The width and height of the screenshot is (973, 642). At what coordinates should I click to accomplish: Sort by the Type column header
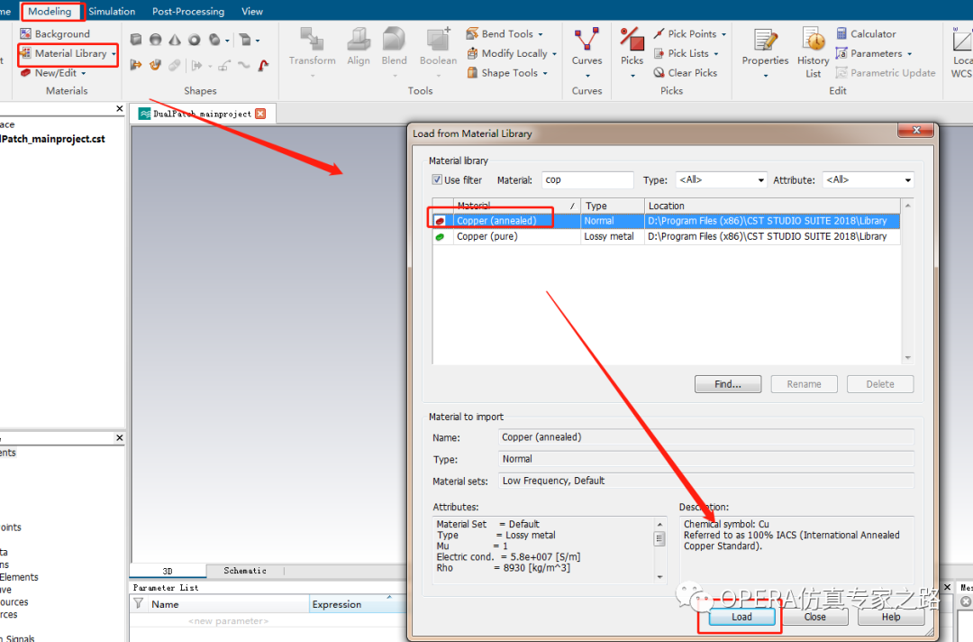[x=613, y=206]
